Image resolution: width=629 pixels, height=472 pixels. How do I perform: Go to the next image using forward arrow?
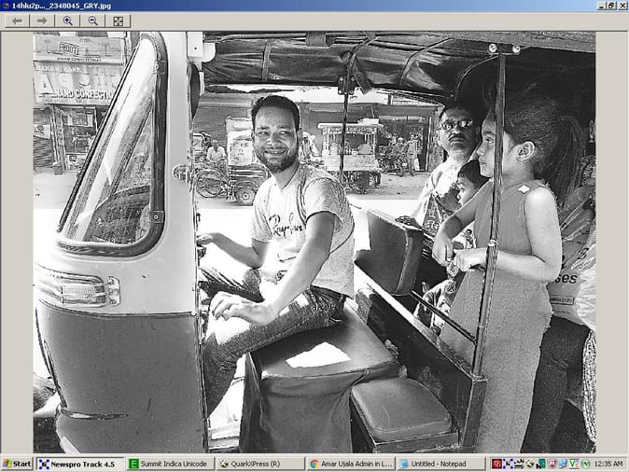tap(42, 21)
